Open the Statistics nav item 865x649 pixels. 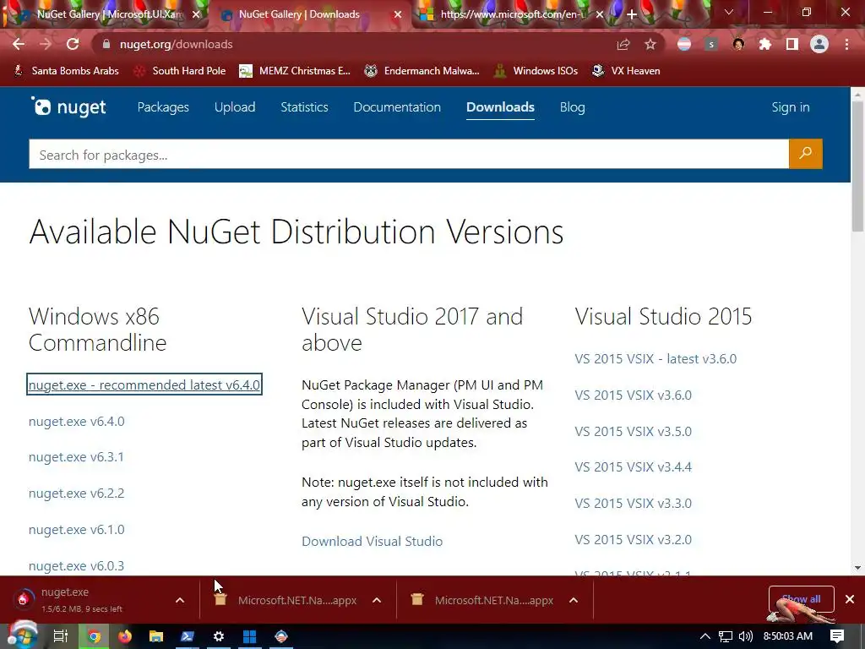pos(304,107)
